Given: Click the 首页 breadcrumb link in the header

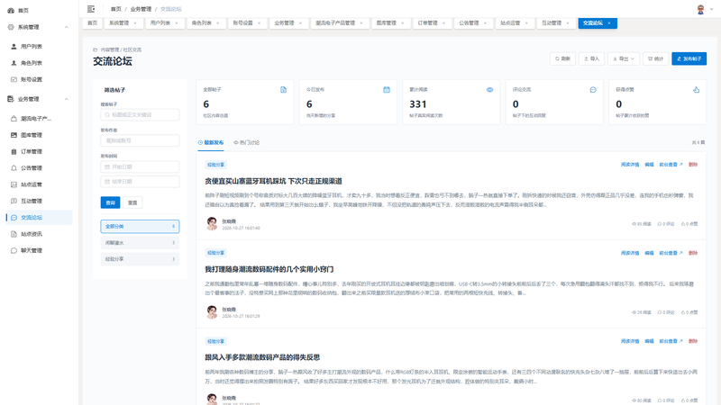Looking at the screenshot, I should (x=116, y=9).
